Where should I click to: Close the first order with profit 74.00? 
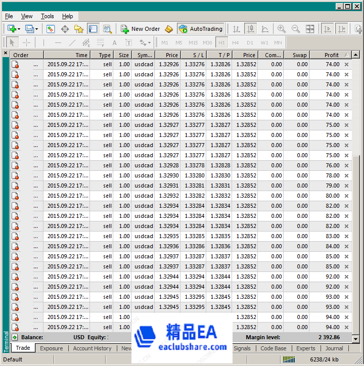click(x=346, y=64)
